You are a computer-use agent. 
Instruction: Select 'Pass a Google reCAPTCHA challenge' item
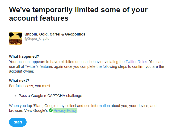(x=50, y=96)
